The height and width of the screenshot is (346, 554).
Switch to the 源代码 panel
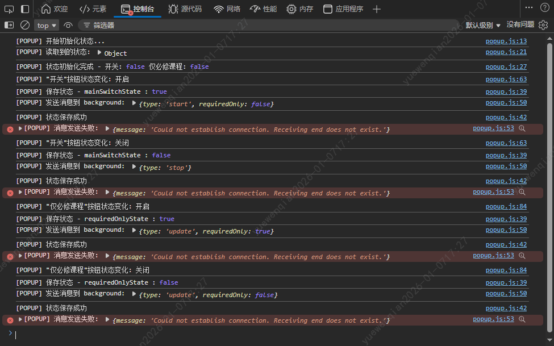pyautogui.click(x=185, y=8)
